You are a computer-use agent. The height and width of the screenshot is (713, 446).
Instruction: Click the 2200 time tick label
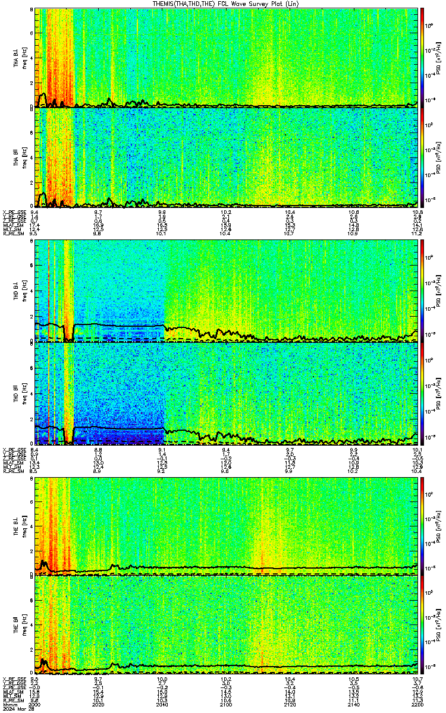417,705
